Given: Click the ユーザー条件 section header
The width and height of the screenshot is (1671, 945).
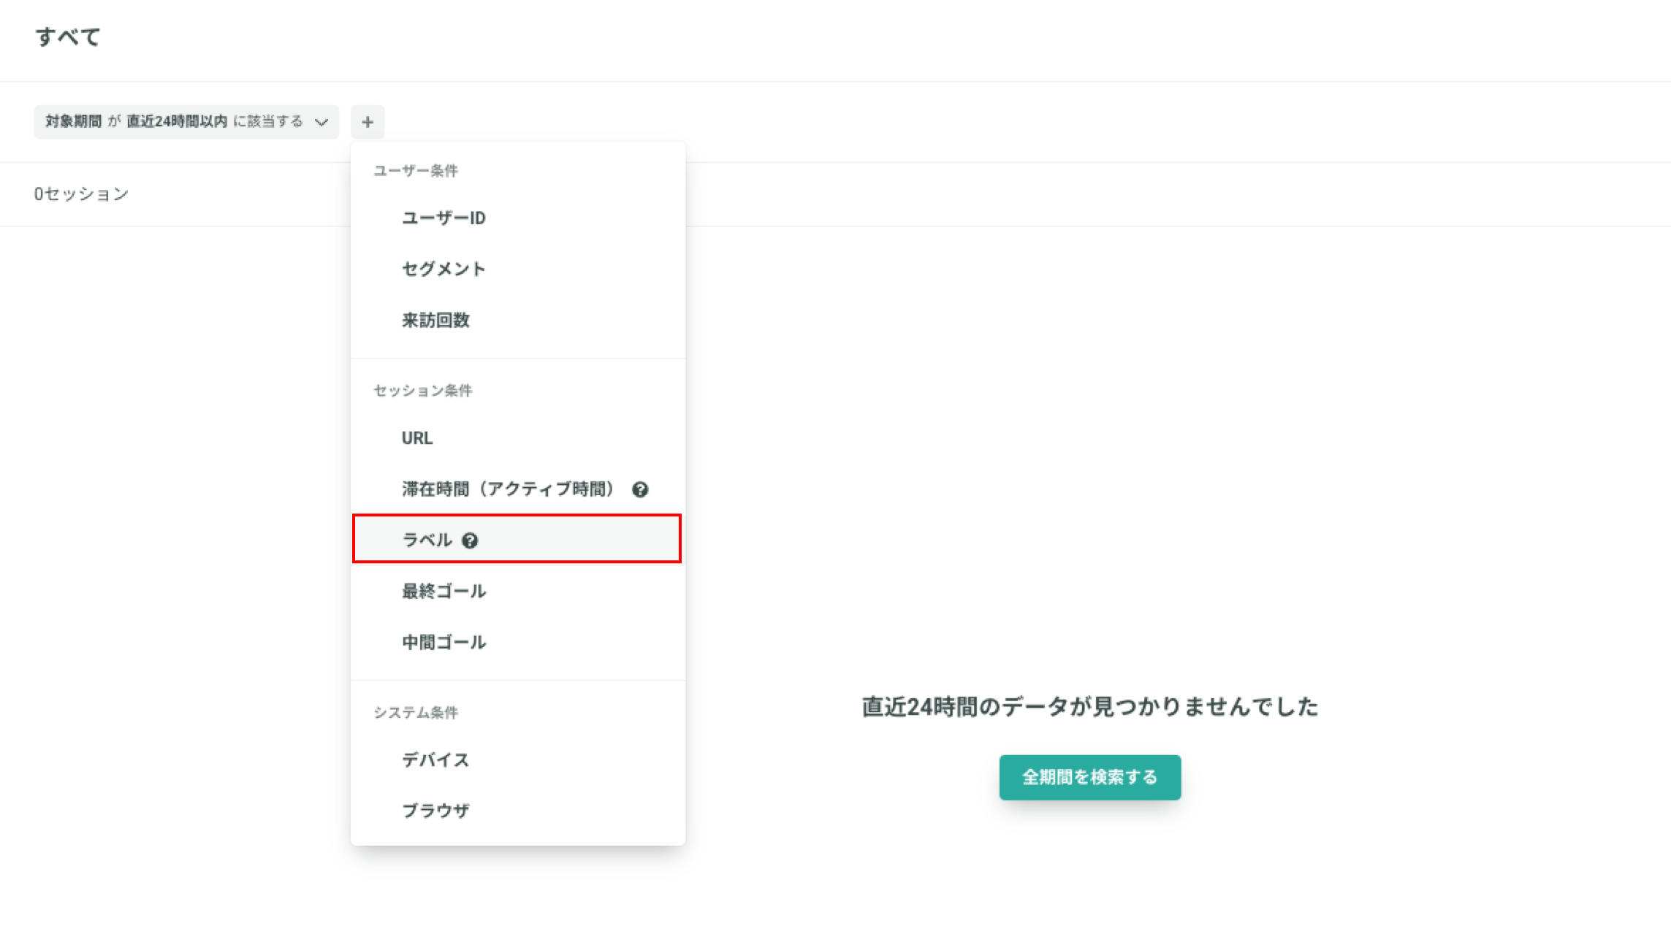Looking at the screenshot, I should pyautogui.click(x=416, y=170).
